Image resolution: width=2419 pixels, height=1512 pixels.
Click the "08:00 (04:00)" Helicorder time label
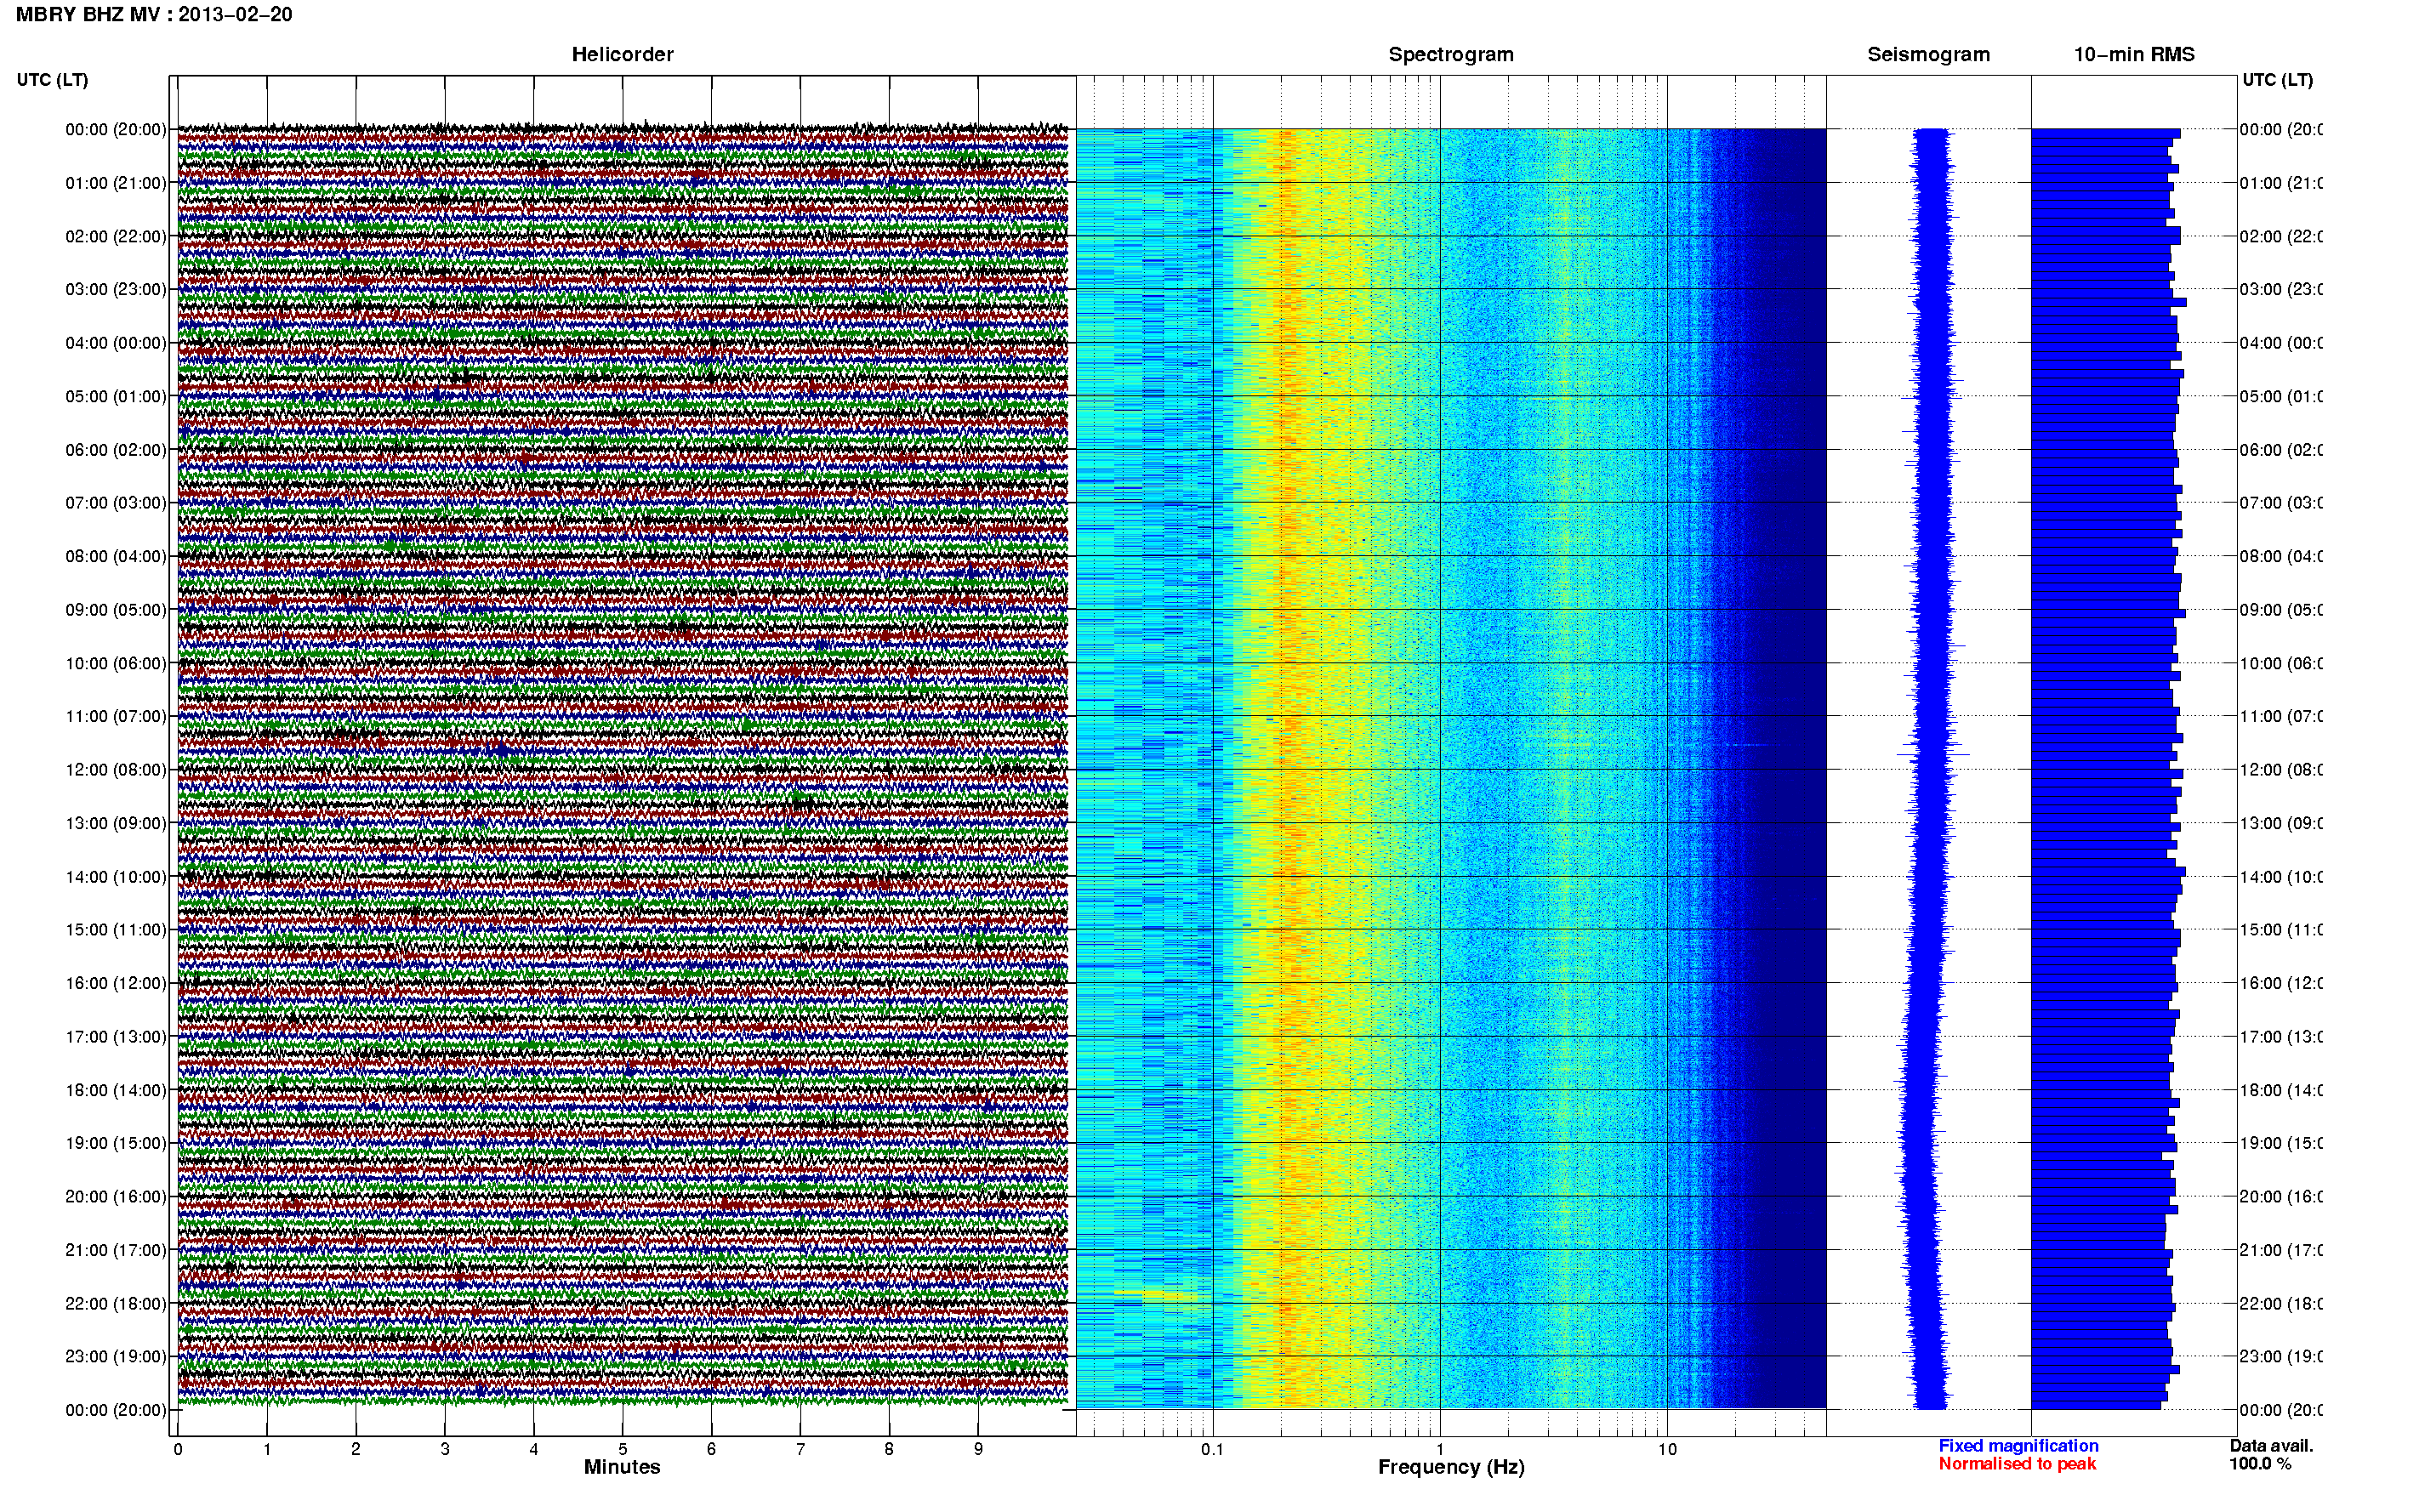(x=116, y=556)
